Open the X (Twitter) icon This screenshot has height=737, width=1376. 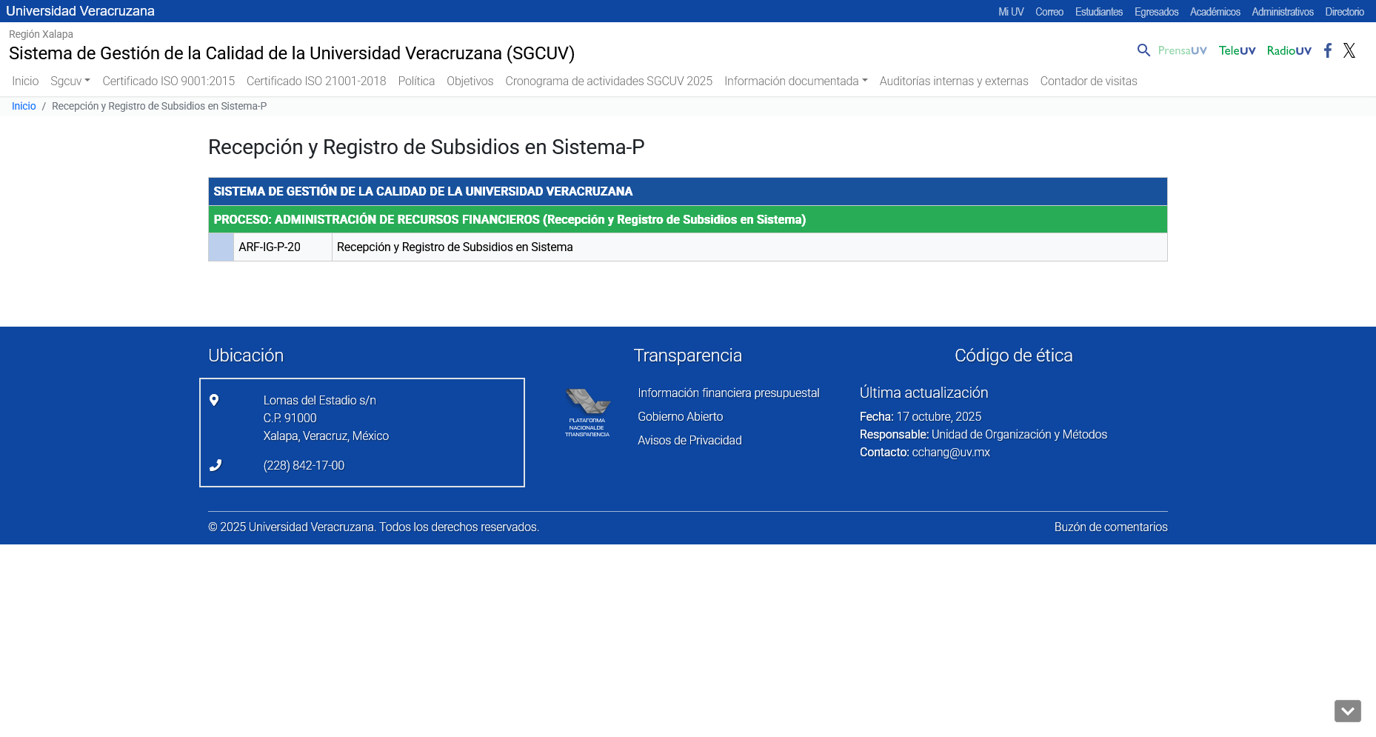[1349, 50]
